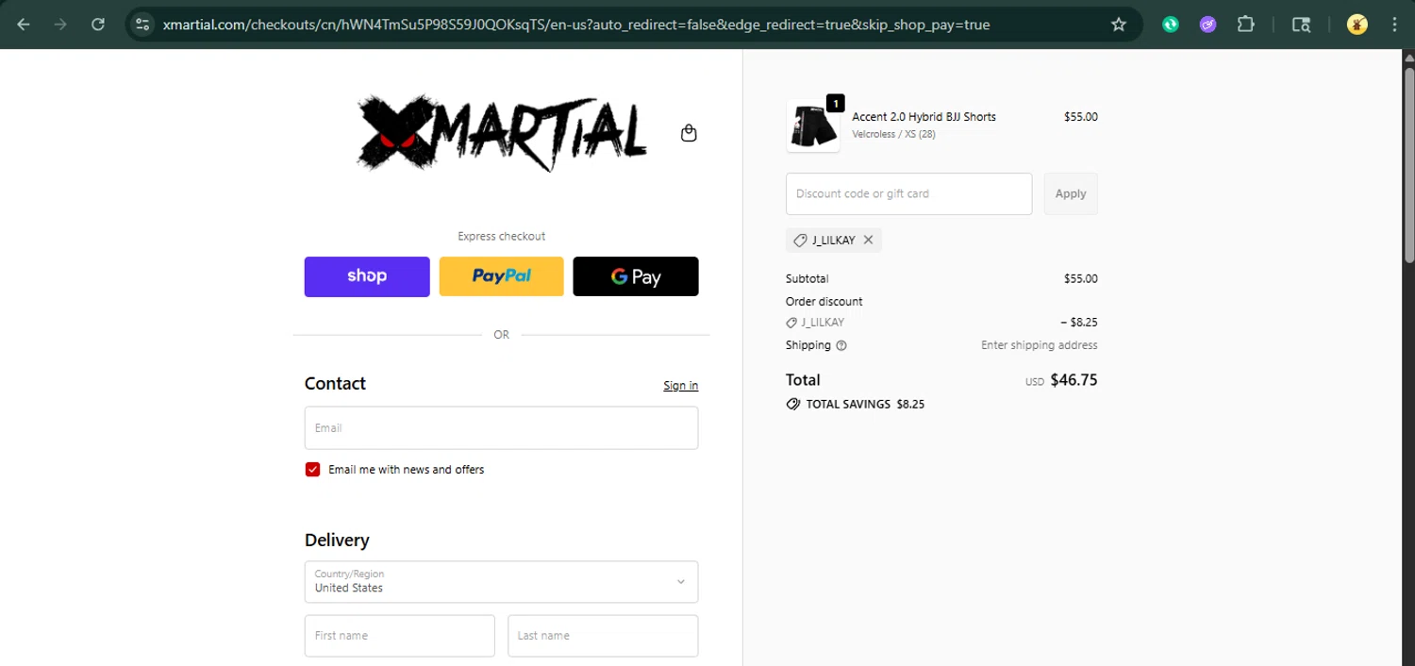This screenshot has height=666, width=1415.
Task: Focus the First name field
Action: pyautogui.click(x=399, y=636)
